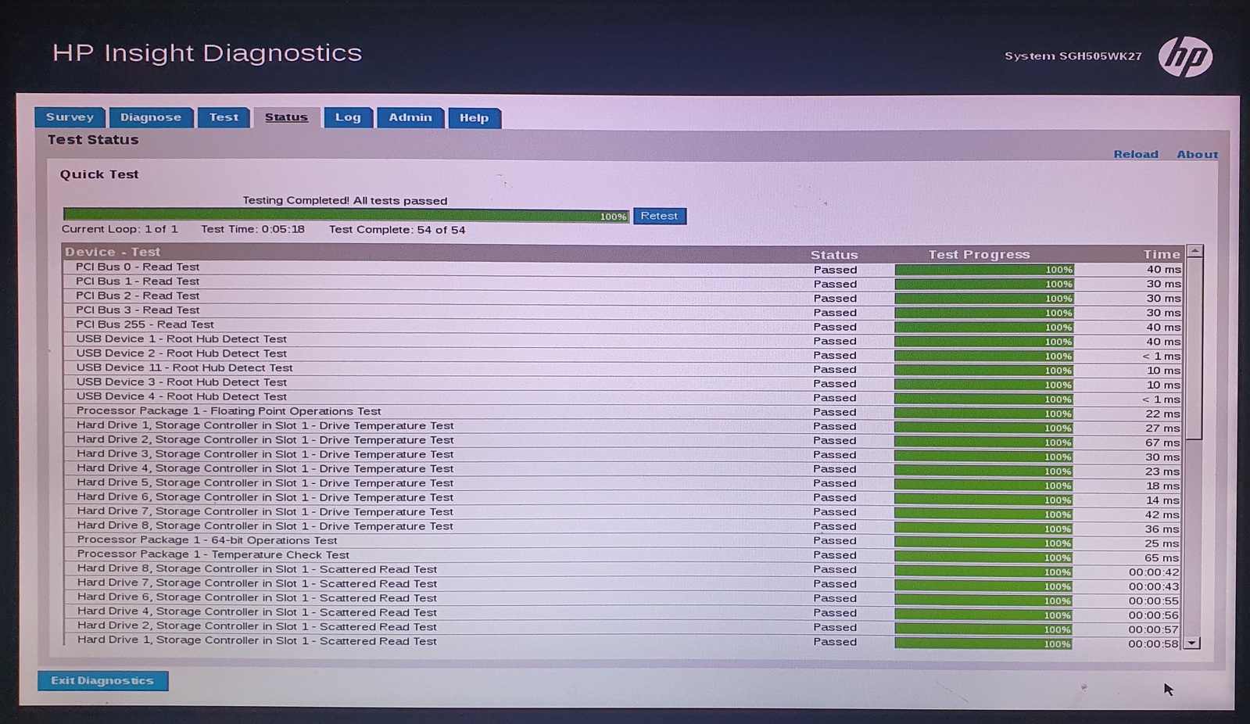
Task: Select Hard Drive 7 Scattered Read Test row
Action: (x=623, y=585)
